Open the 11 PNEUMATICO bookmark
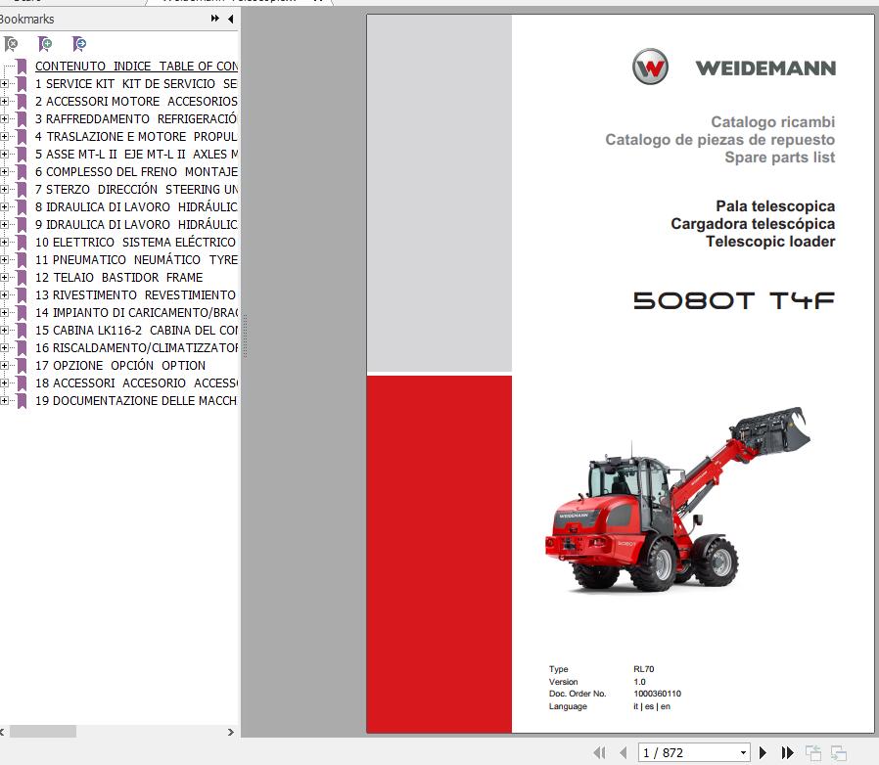This screenshot has width=879, height=765. 136,259
